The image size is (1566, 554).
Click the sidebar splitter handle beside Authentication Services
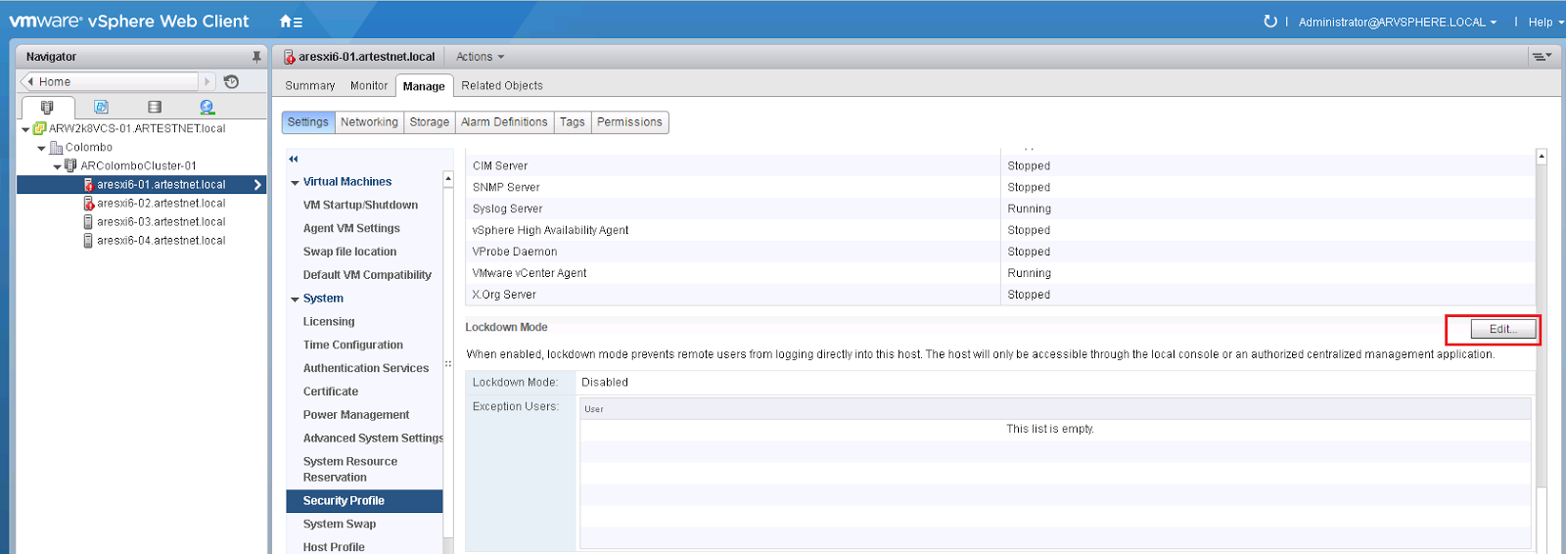[x=448, y=364]
